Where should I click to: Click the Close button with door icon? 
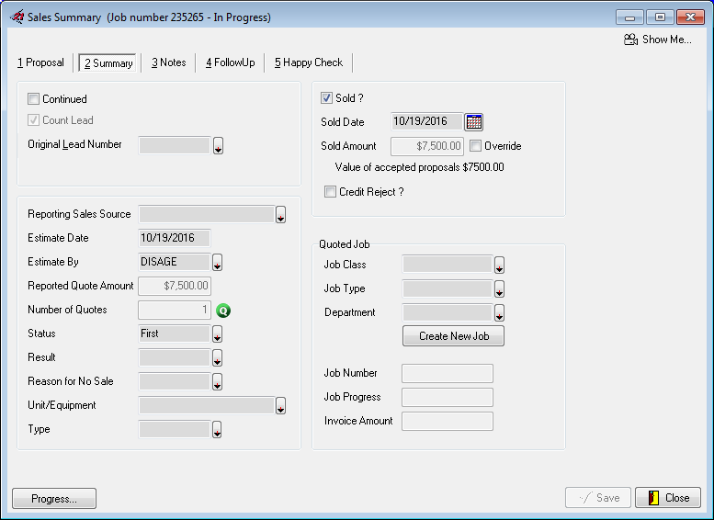point(668,498)
